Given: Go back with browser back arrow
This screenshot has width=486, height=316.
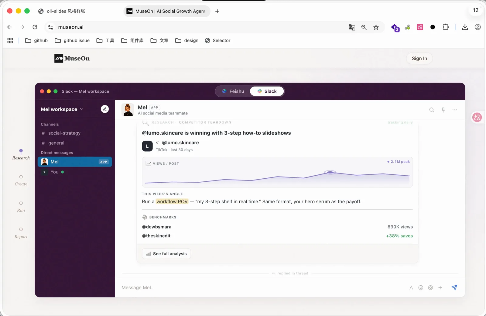Looking at the screenshot, I should pyautogui.click(x=9, y=27).
